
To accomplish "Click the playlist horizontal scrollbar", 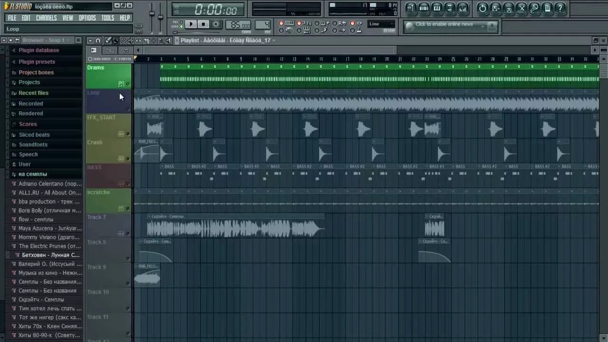I will click(270, 50).
